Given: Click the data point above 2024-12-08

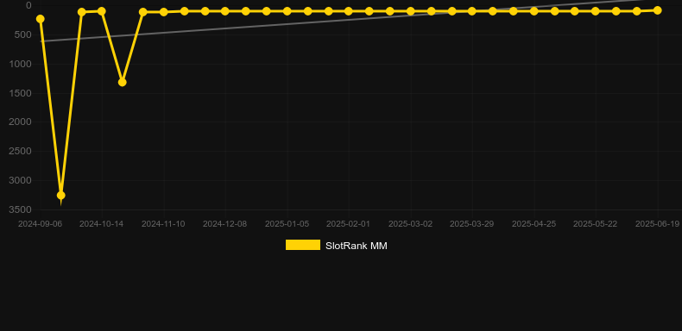Looking at the screenshot, I should pos(224,11).
